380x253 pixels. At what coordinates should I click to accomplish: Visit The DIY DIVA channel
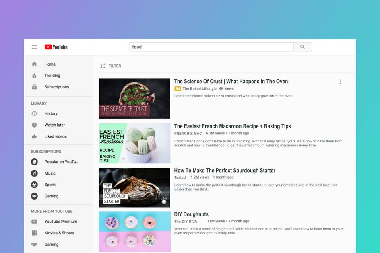click(x=186, y=221)
